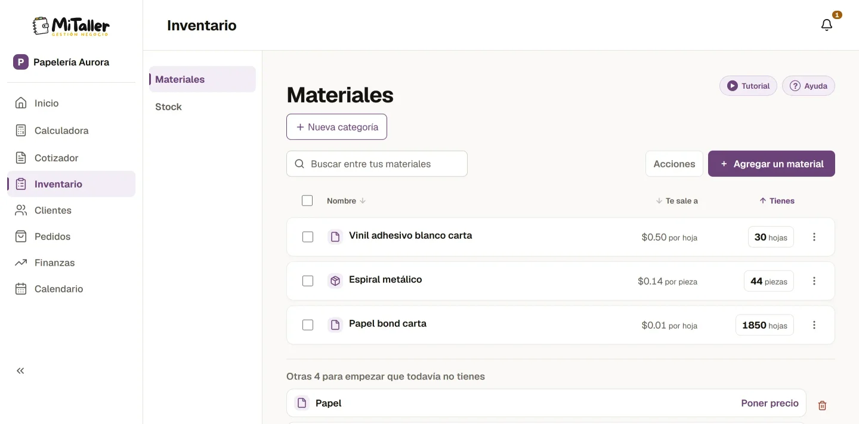Open the Tutorial button
This screenshot has width=859, height=424.
point(748,86)
